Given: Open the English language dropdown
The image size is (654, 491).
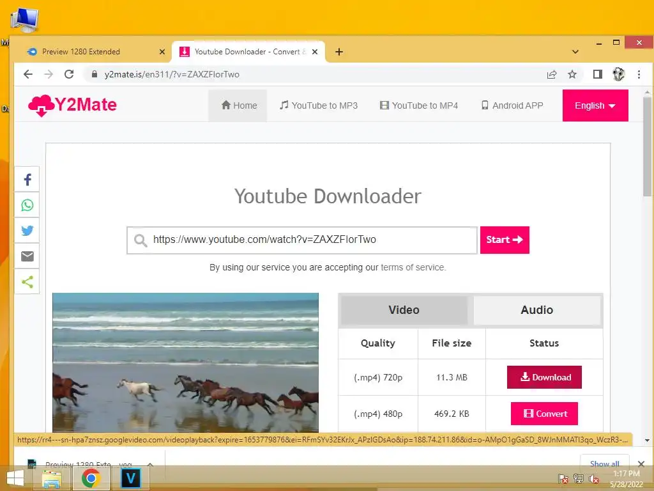Looking at the screenshot, I should [595, 105].
